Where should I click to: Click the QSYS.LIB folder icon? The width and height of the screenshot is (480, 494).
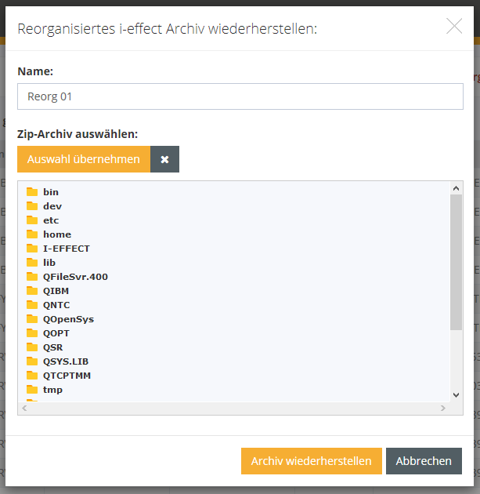pos(32,361)
